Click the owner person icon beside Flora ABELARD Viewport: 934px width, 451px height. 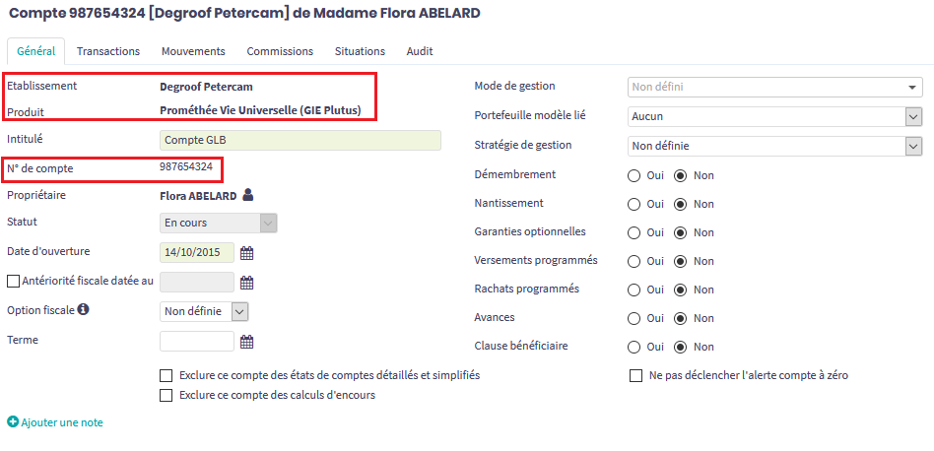(x=248, y=195)
